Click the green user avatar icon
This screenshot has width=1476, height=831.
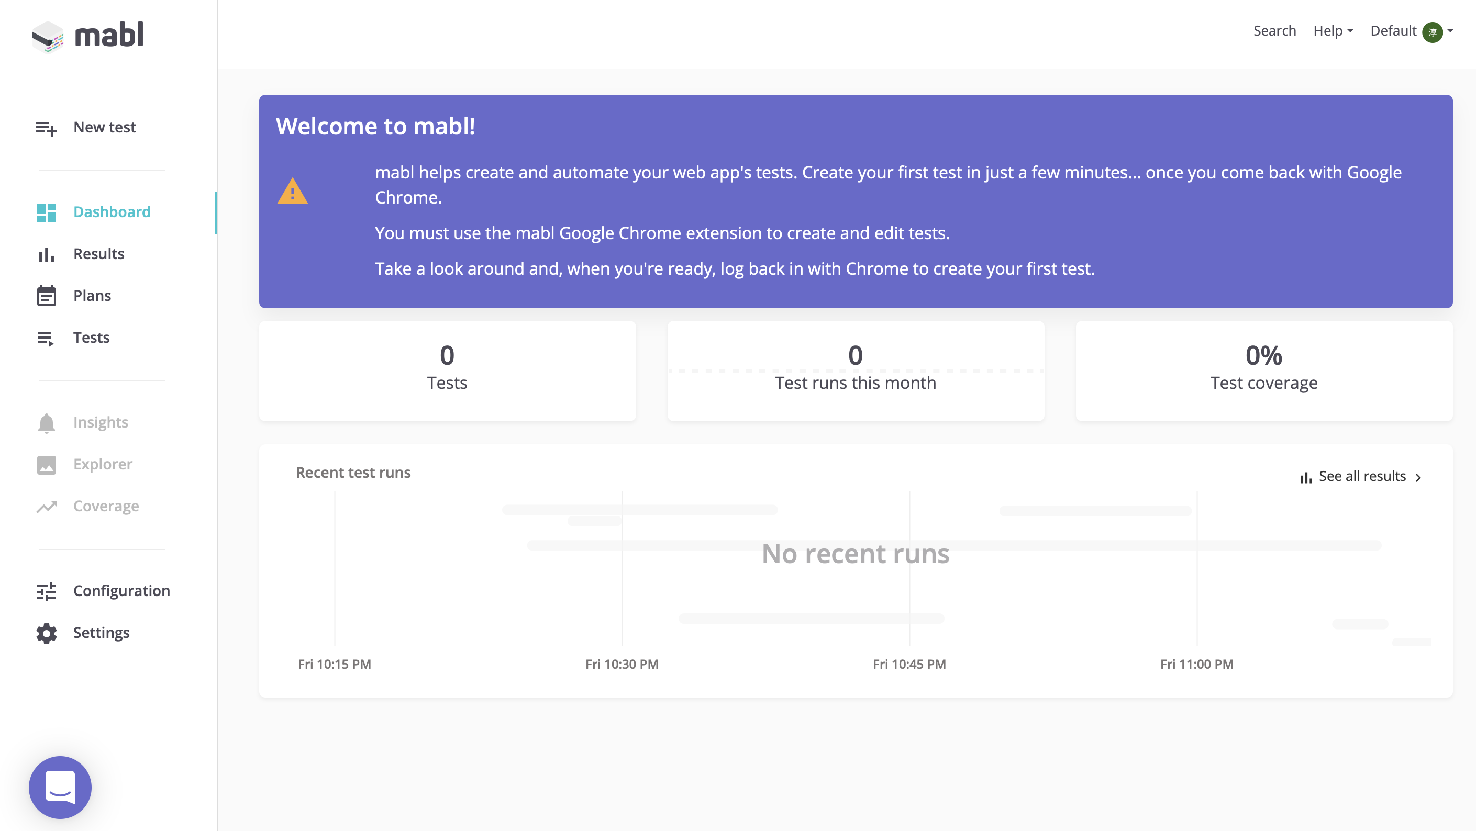click(x=1432, y=32)
